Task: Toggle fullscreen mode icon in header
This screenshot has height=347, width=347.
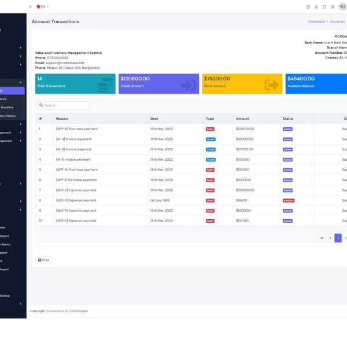Action: click(x=324, y=6)
